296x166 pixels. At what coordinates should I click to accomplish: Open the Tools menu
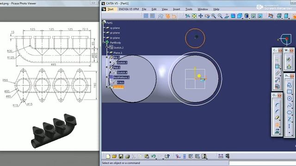pos(189,9)
